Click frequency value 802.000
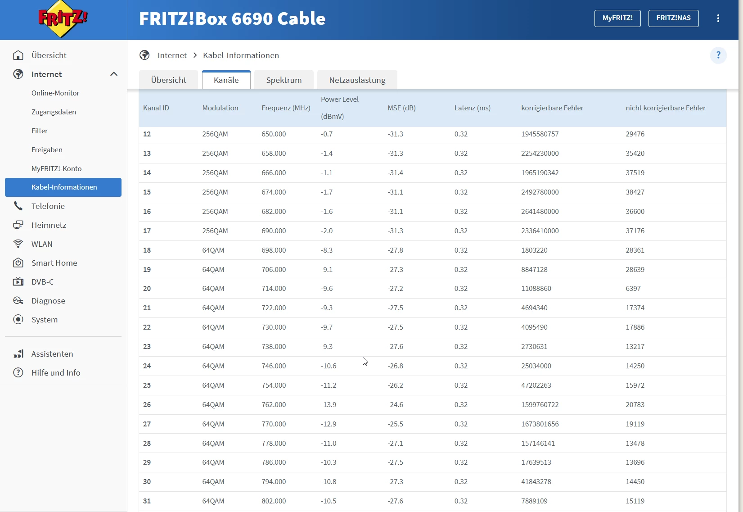This screenshot has width=743, height=512. [274, 501]
